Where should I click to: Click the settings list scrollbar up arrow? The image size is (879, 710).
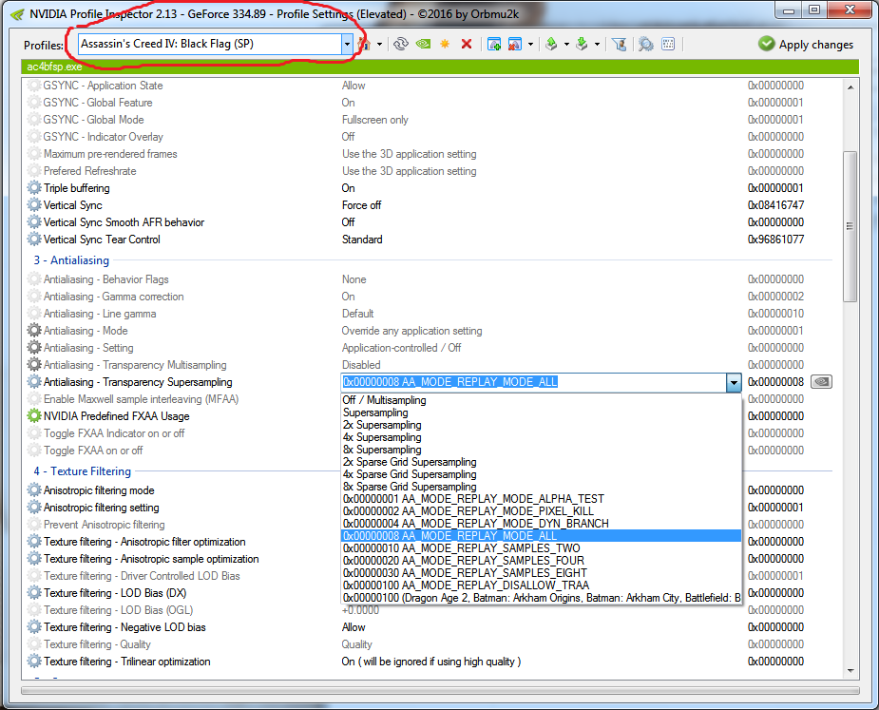point(850,86)
